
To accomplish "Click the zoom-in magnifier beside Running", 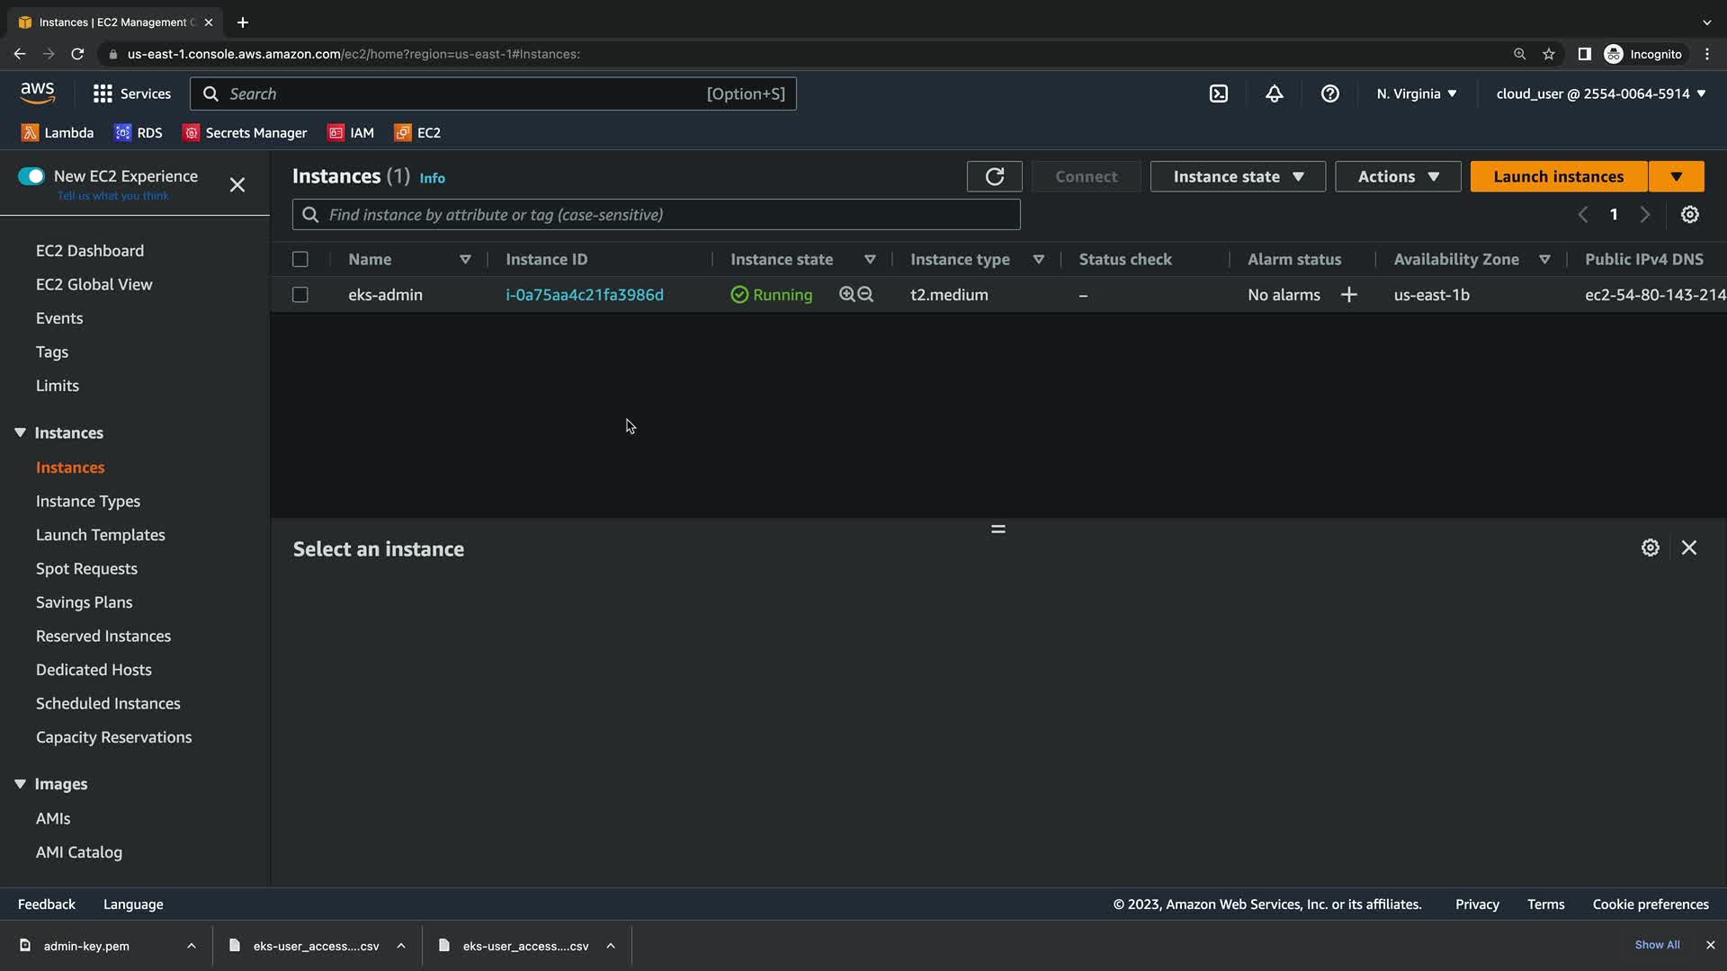I will [x=846, y=295].
